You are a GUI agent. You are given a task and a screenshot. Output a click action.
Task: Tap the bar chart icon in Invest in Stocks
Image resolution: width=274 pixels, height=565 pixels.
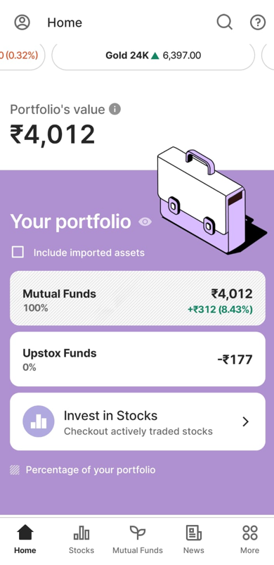[x=39, y=421]
